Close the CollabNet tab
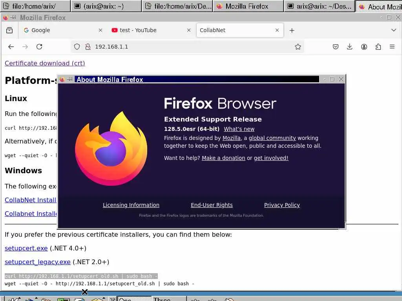402x301 pixels. pos(277,30)
